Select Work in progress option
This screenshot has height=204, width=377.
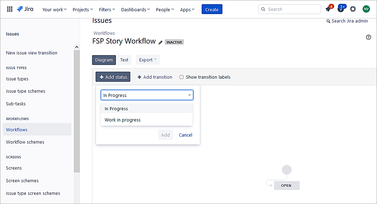(123, 120)
